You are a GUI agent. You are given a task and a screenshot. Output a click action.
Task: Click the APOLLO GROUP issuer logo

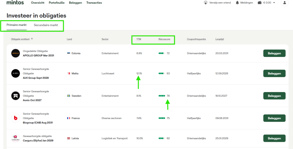coord(15,53)
